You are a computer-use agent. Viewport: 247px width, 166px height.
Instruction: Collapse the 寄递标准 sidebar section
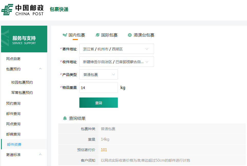click(40, 154)
